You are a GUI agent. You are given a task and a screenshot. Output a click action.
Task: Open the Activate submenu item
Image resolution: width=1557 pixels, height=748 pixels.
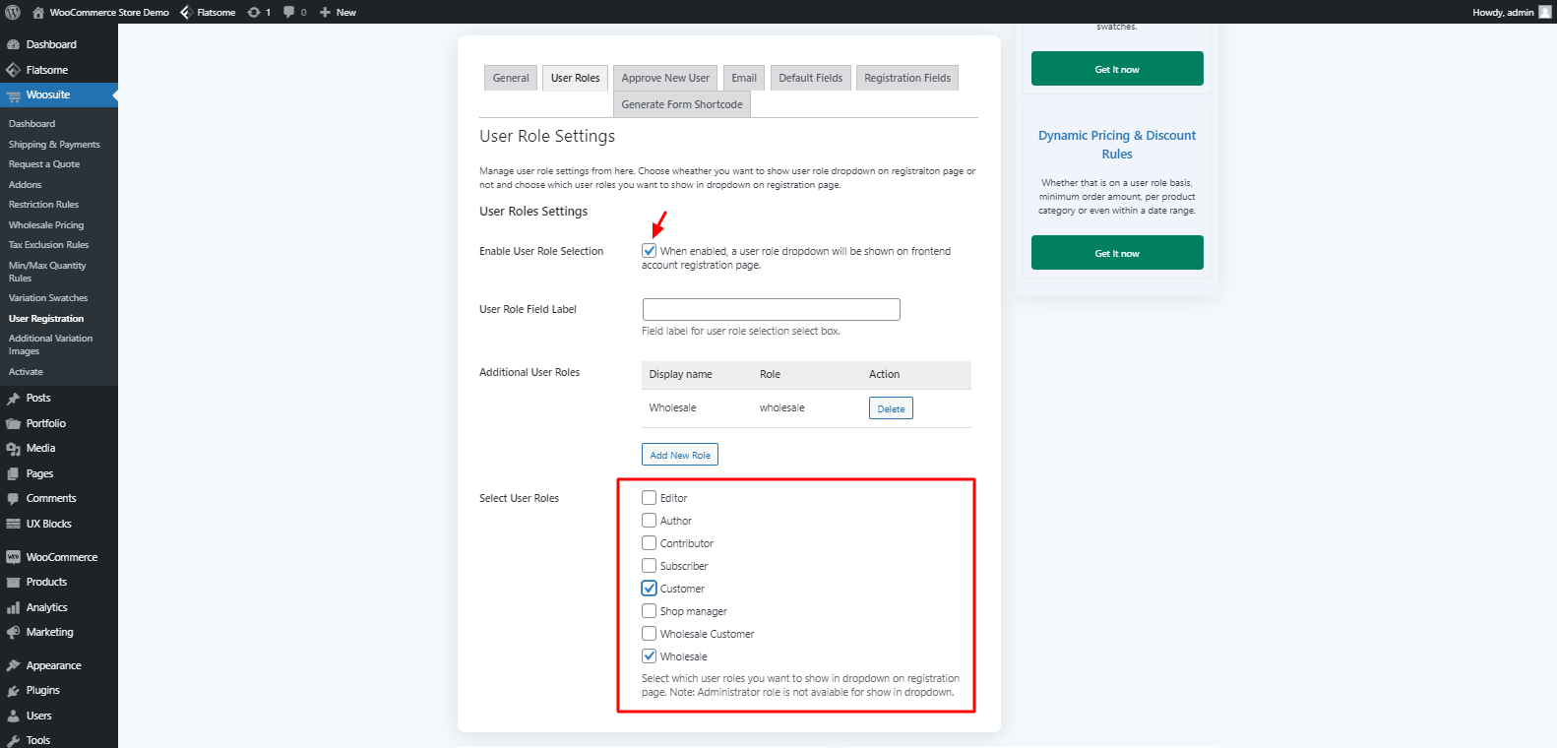coord(26,372)
